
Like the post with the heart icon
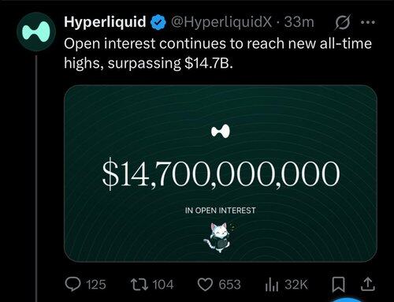click(205, 285)
